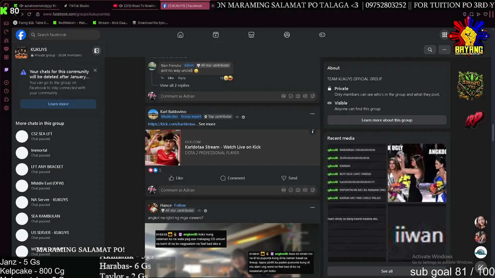Close the chats deletion notice
495x278 pixels.
(x=95, y=70)
